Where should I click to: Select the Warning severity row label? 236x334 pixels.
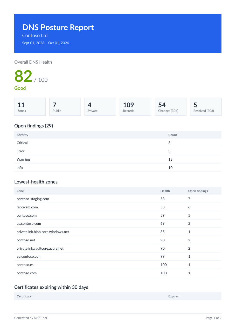[x=23, y=159]
